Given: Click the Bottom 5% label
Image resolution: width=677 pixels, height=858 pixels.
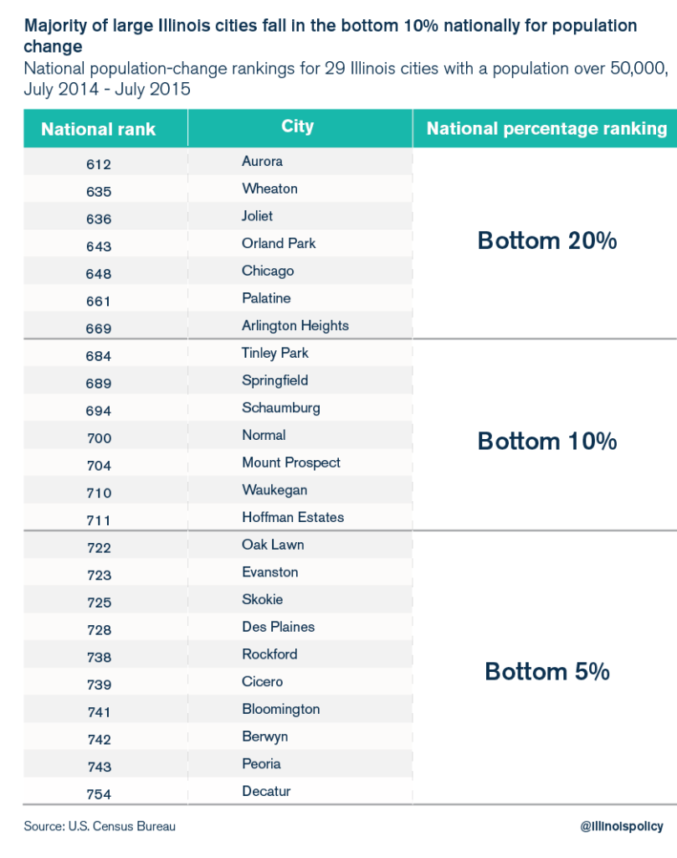Looking at the screenshot, I should coord(546,671).
